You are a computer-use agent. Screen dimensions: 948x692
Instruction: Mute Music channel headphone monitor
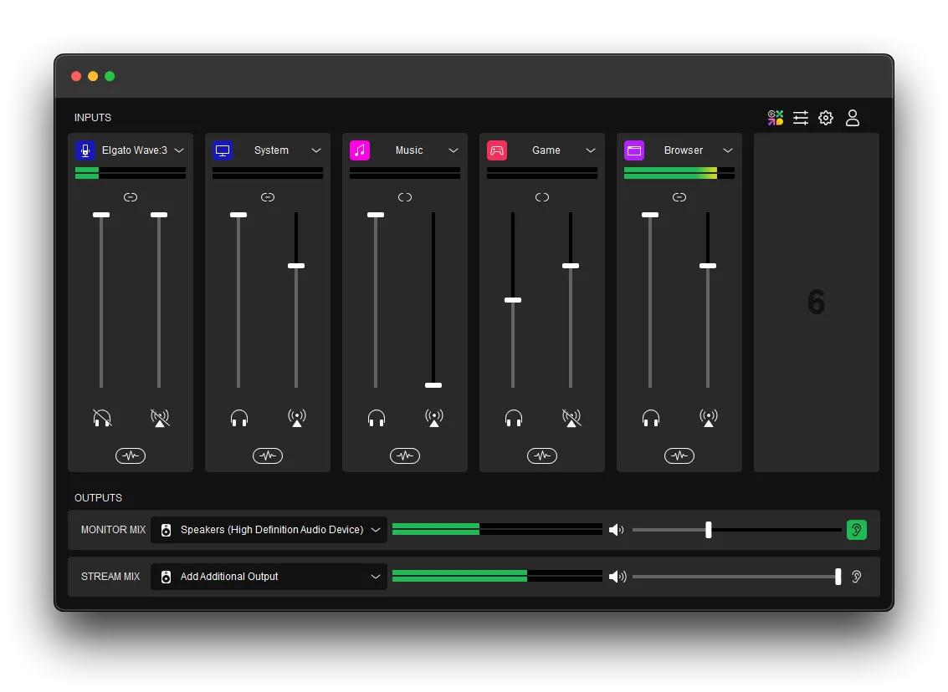point(377,418)
